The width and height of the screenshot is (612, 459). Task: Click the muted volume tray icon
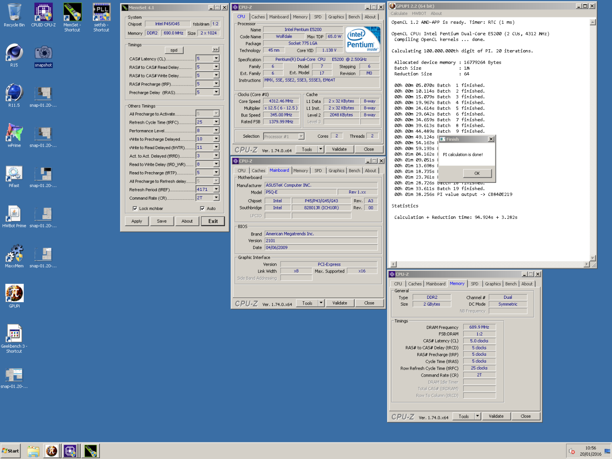click(x=572, y=451)
